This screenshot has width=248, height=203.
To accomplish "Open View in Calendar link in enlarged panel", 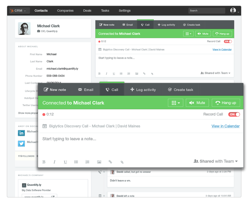I will tap(225, 126).
